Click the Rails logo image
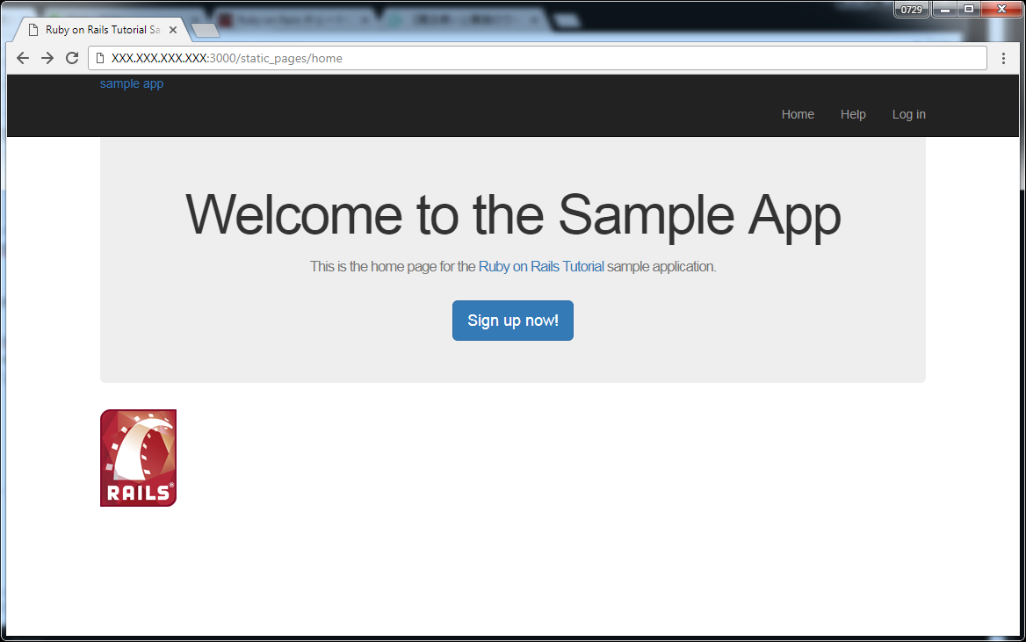The height and width of the screenshot is (642, 1026). coord(138,458)
